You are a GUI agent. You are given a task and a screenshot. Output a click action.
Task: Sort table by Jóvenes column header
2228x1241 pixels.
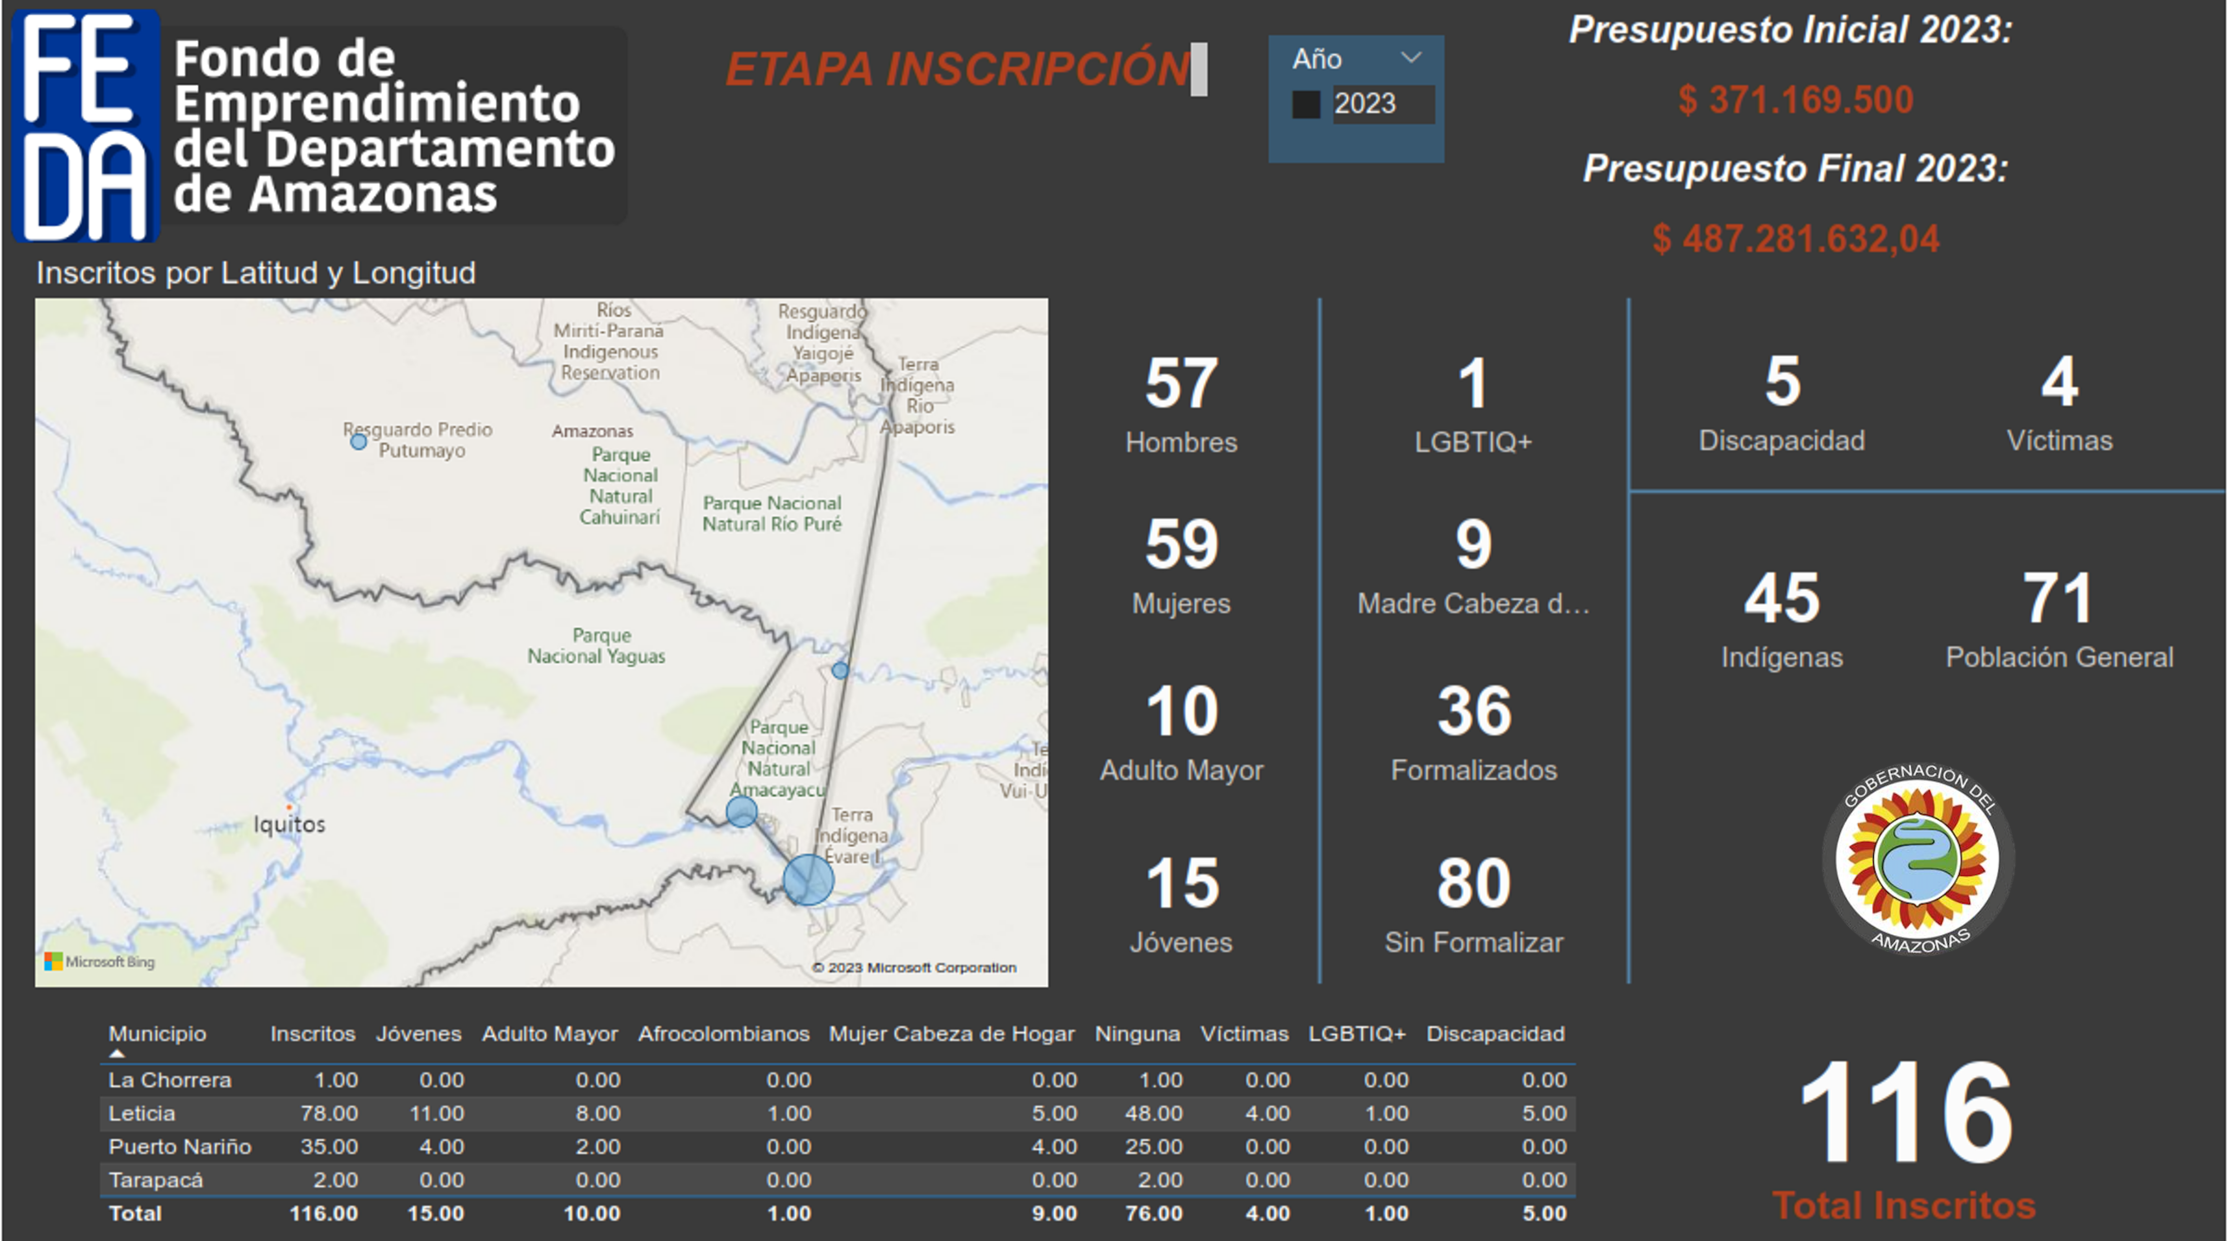[419, 1034]
